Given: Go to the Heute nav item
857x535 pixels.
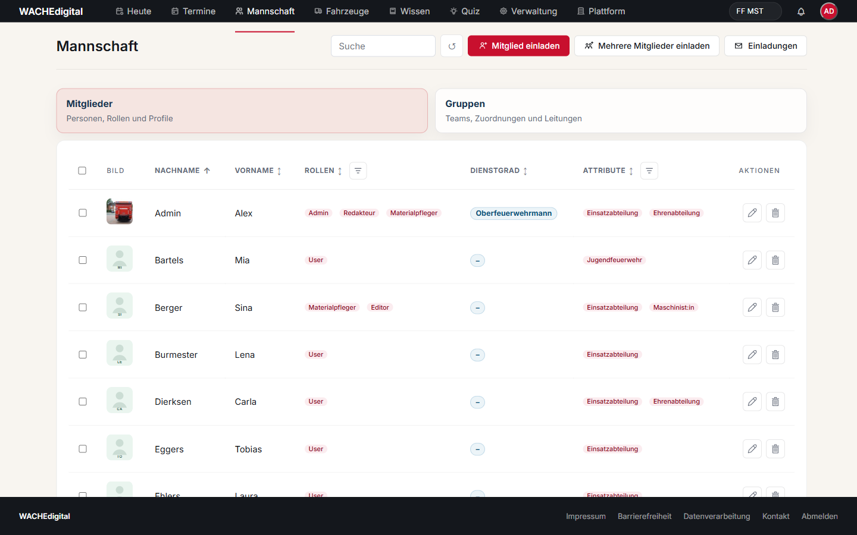Looking at the screenshot, I should pyautogui.click(x=133, y=11).
